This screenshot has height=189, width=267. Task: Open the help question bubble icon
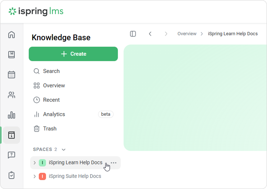pyautogui.click(x=11, y=155)
